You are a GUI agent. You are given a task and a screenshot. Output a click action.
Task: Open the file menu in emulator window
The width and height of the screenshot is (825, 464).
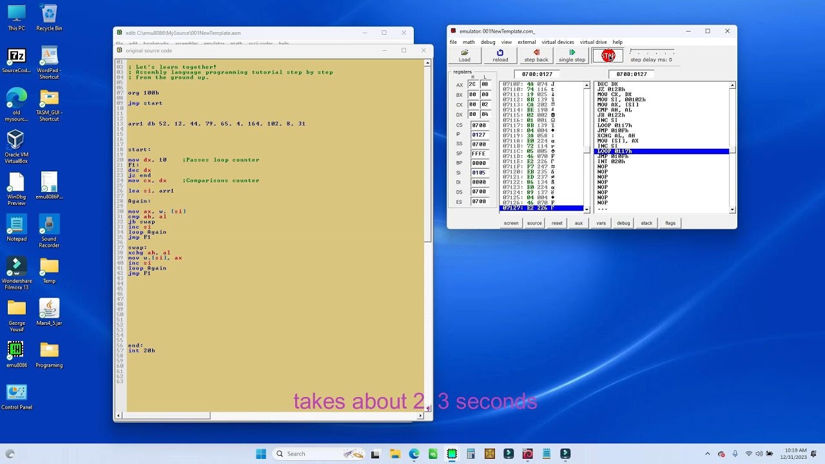pyautogui.click(x=453, y=42)
